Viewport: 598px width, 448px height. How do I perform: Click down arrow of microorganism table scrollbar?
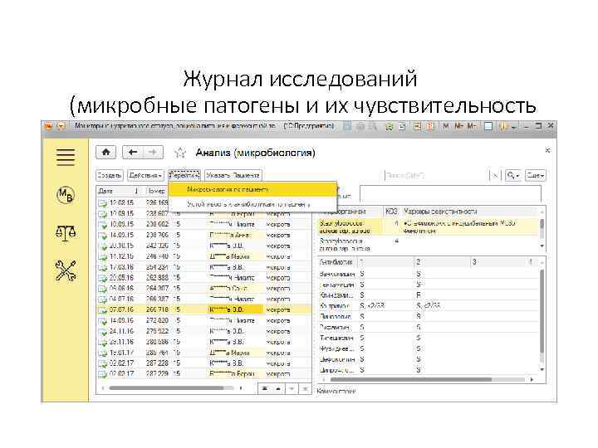click(x=542, y=246)
